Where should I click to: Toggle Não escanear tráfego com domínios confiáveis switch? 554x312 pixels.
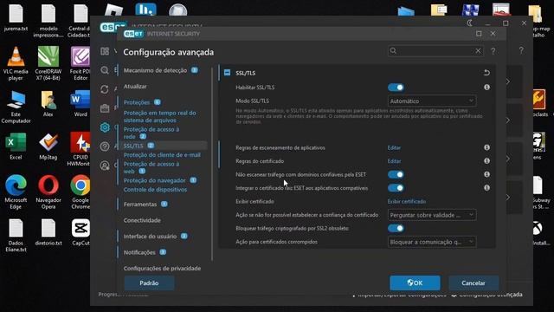point(396,174)
